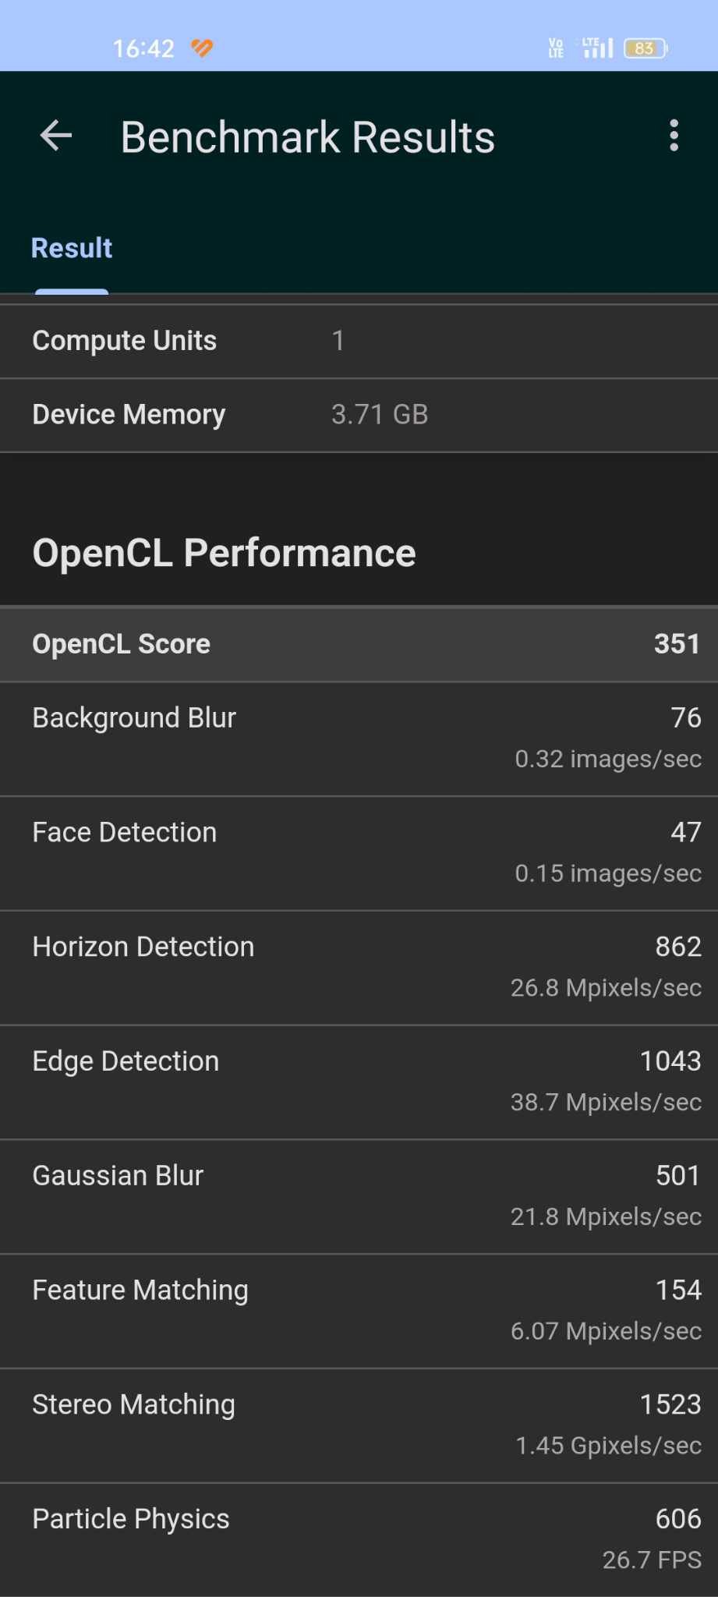Tap the Benchmark Results title

(x=308, y=137)
